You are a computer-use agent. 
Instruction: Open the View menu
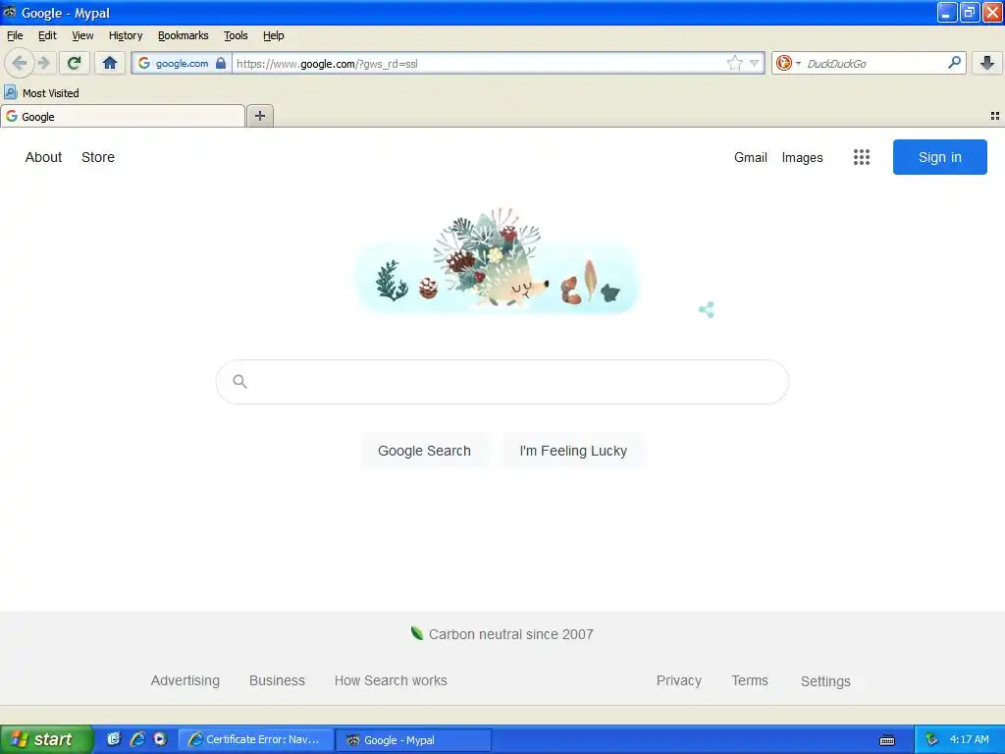82,35
